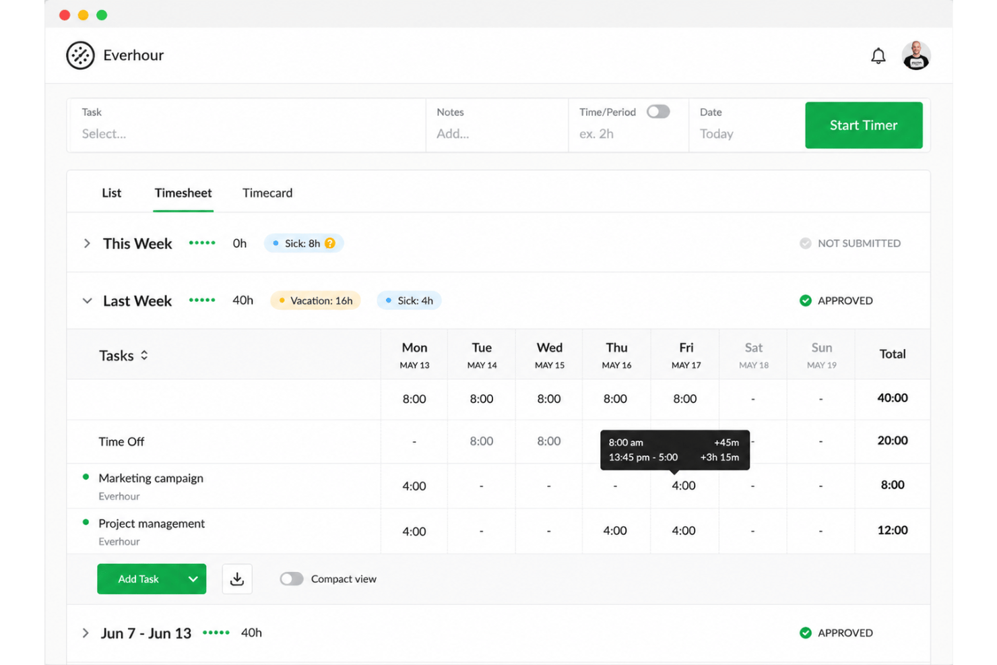Click Thursday 4:00 cell for Project management
The image size is (997, 665).
click(615, 531)
